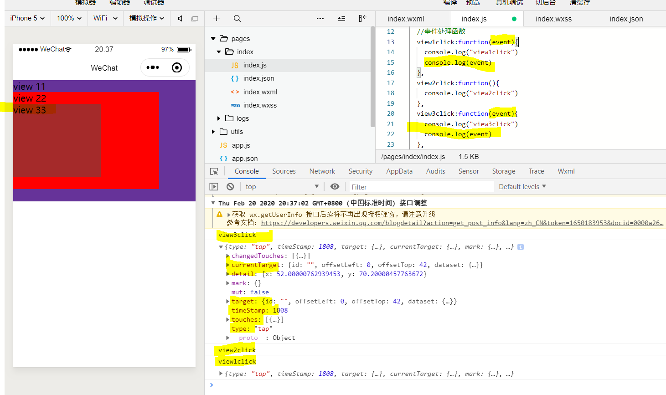Click the error info icon next to tap event
The image size is (666, 395).
520,246
